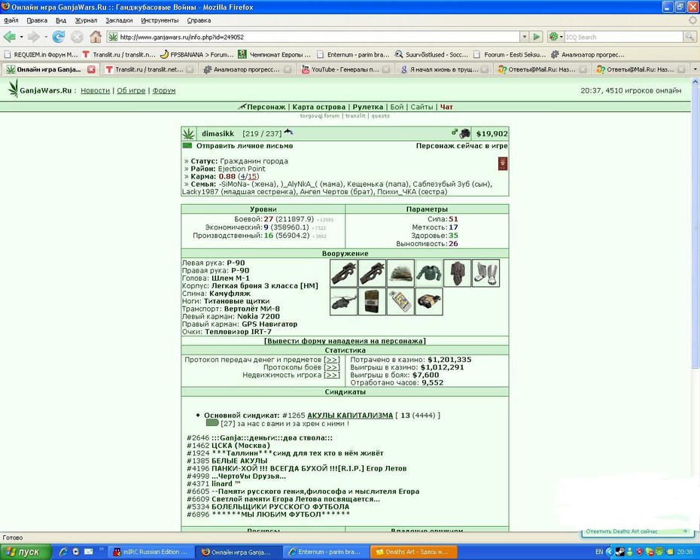Open the titanium leg guards image
The width and height of the screenshot is (700, 560).
[485, 273]
